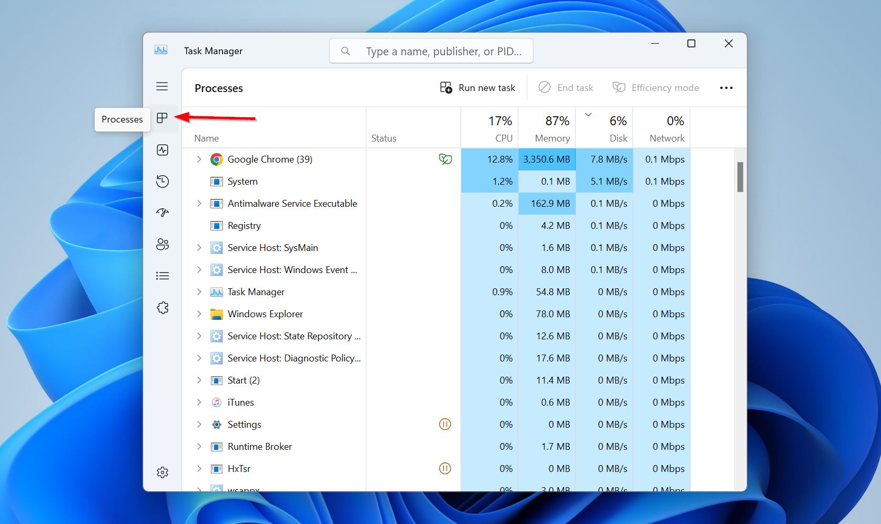Sort processes by Memory column
Image resolution: width=881 pixels, height=524 pixels.
coord(547,128)
